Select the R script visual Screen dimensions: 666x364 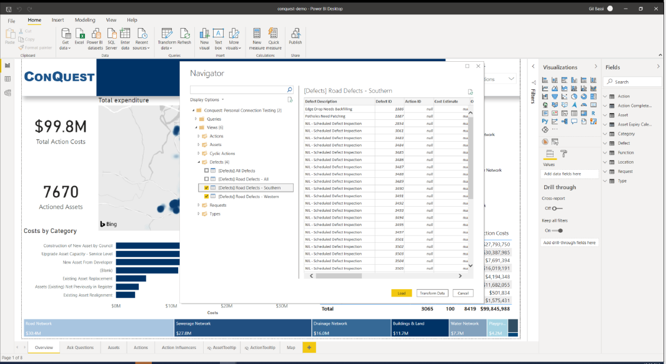click(594, 113)
